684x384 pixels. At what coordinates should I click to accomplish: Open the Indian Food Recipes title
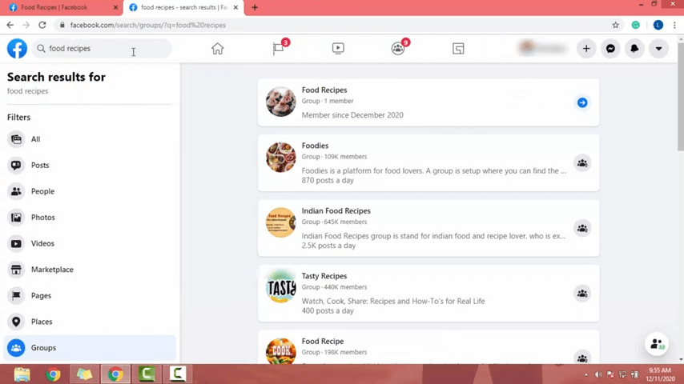[336, 210]
